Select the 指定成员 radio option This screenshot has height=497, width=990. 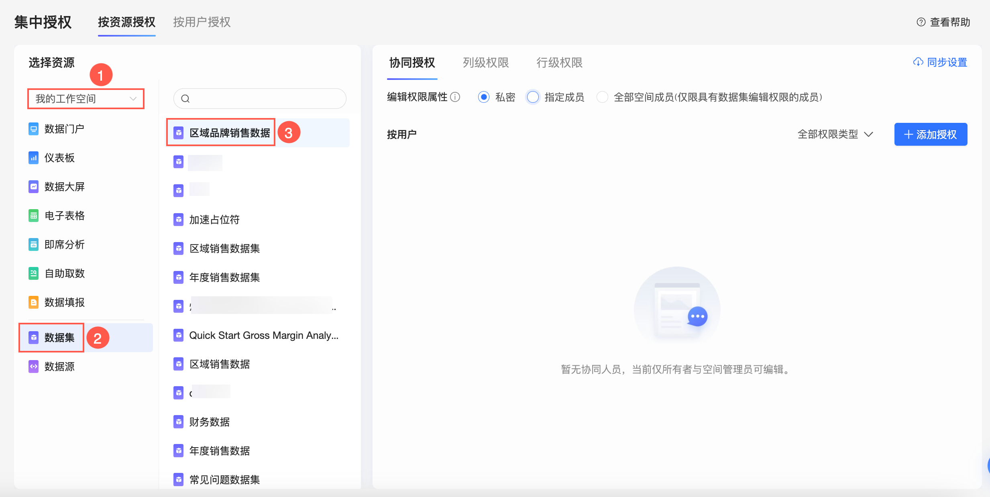tap(533, 97)
